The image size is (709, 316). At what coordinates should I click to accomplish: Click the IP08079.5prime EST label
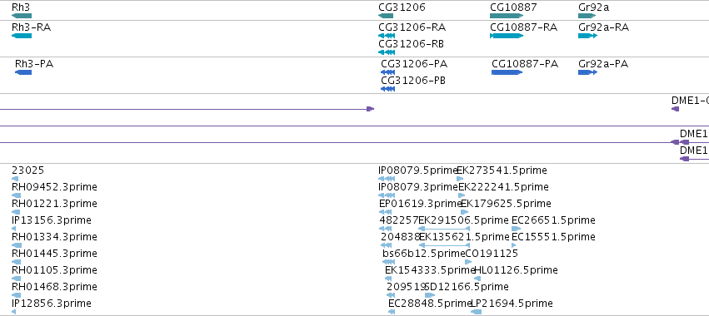[x=419, y=170]
